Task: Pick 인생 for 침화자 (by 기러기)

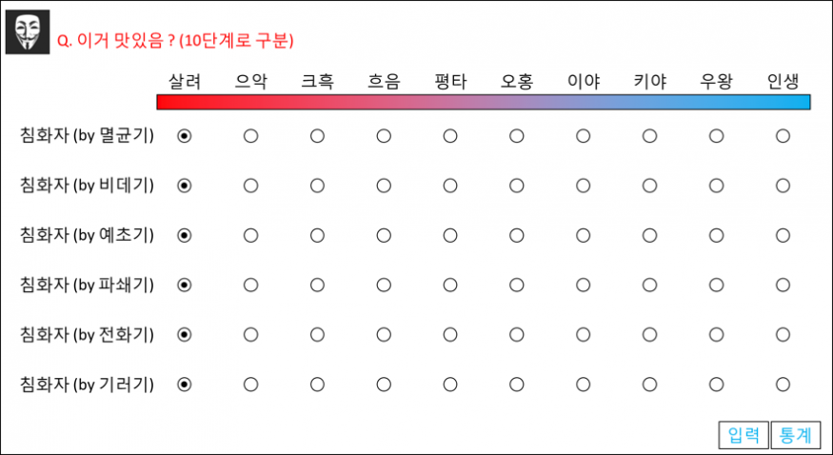Action: pos(783,385)
